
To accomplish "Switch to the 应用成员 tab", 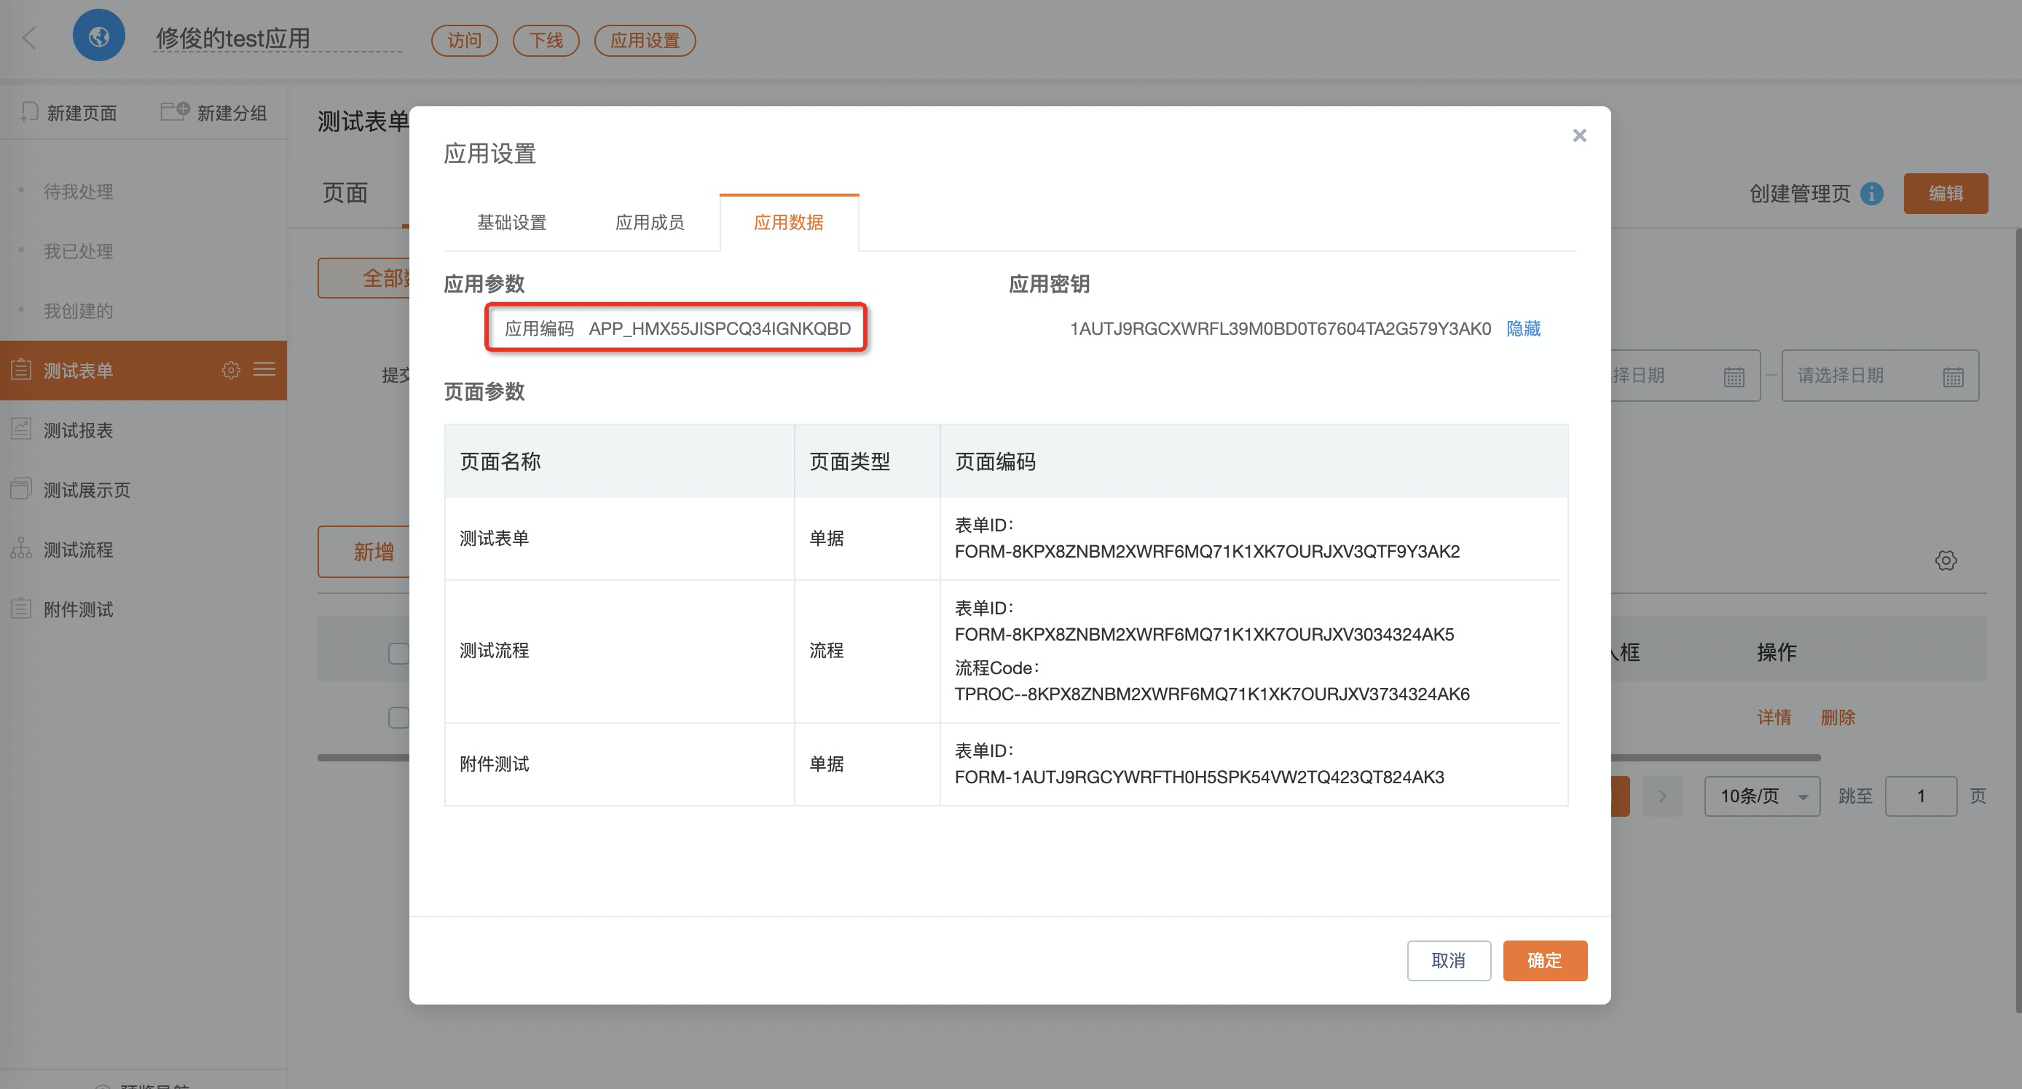I will pyautogui.click(x=649, y=222).
